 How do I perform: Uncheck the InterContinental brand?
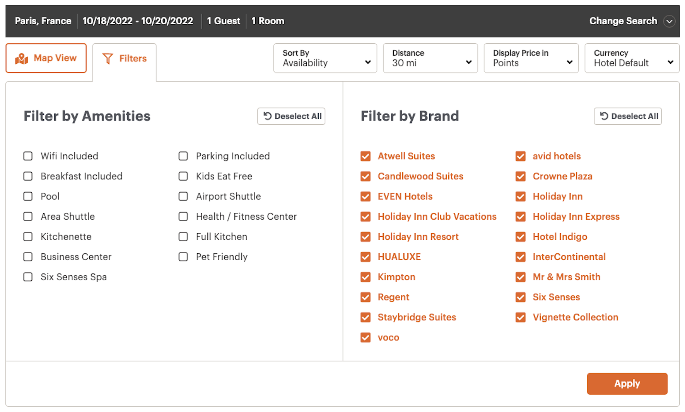[x=521, y=257]
